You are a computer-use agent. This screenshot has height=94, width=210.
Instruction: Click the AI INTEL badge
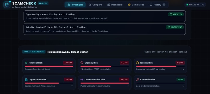pyautogui.click(x=43, y=3)
